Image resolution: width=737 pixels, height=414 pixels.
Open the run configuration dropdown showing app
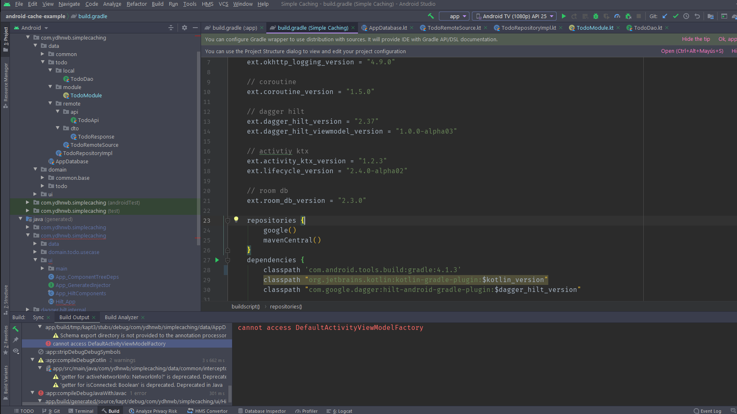click(x=454, y=16)
